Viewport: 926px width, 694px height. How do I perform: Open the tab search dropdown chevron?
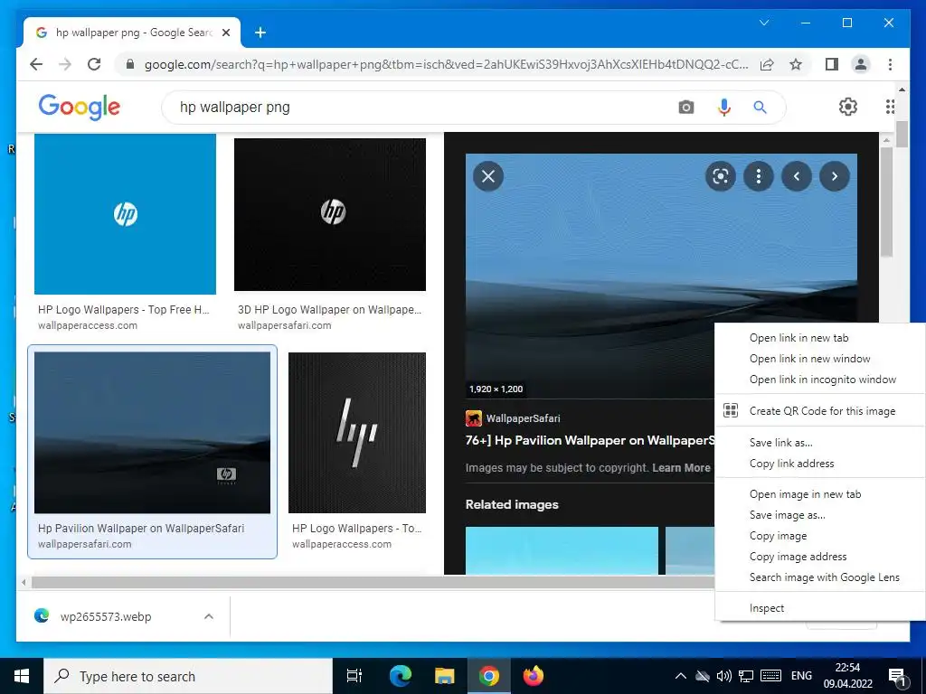click(763, 23)
